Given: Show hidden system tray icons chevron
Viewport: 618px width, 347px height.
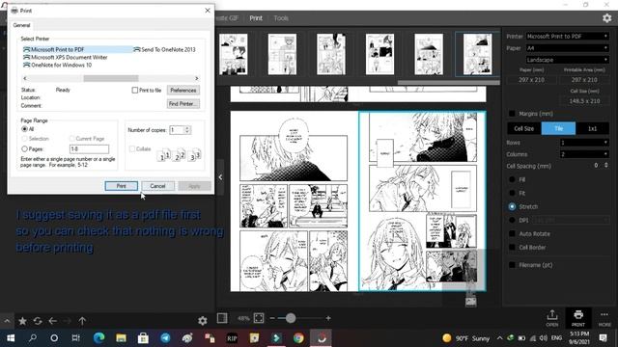Looking at the screenshot, I should 500,338.
